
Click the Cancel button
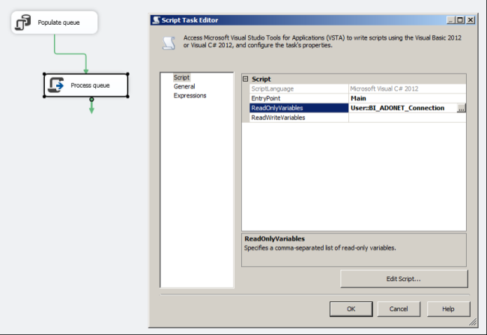399,309
